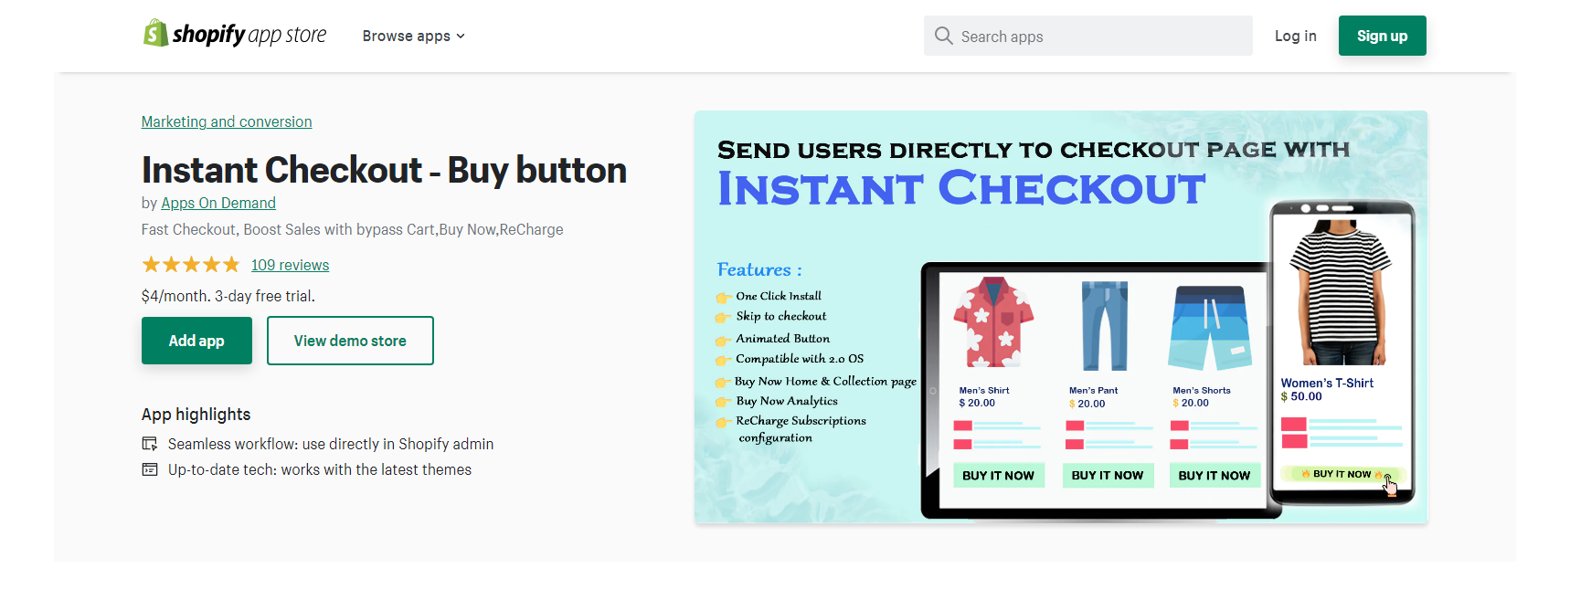Open the View demo store button
The height and width of the screenshot is (589, 1570).
(350, 341)
